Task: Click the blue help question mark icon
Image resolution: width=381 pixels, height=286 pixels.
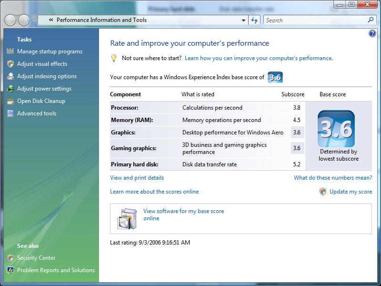Action: [x=372, y=33]
